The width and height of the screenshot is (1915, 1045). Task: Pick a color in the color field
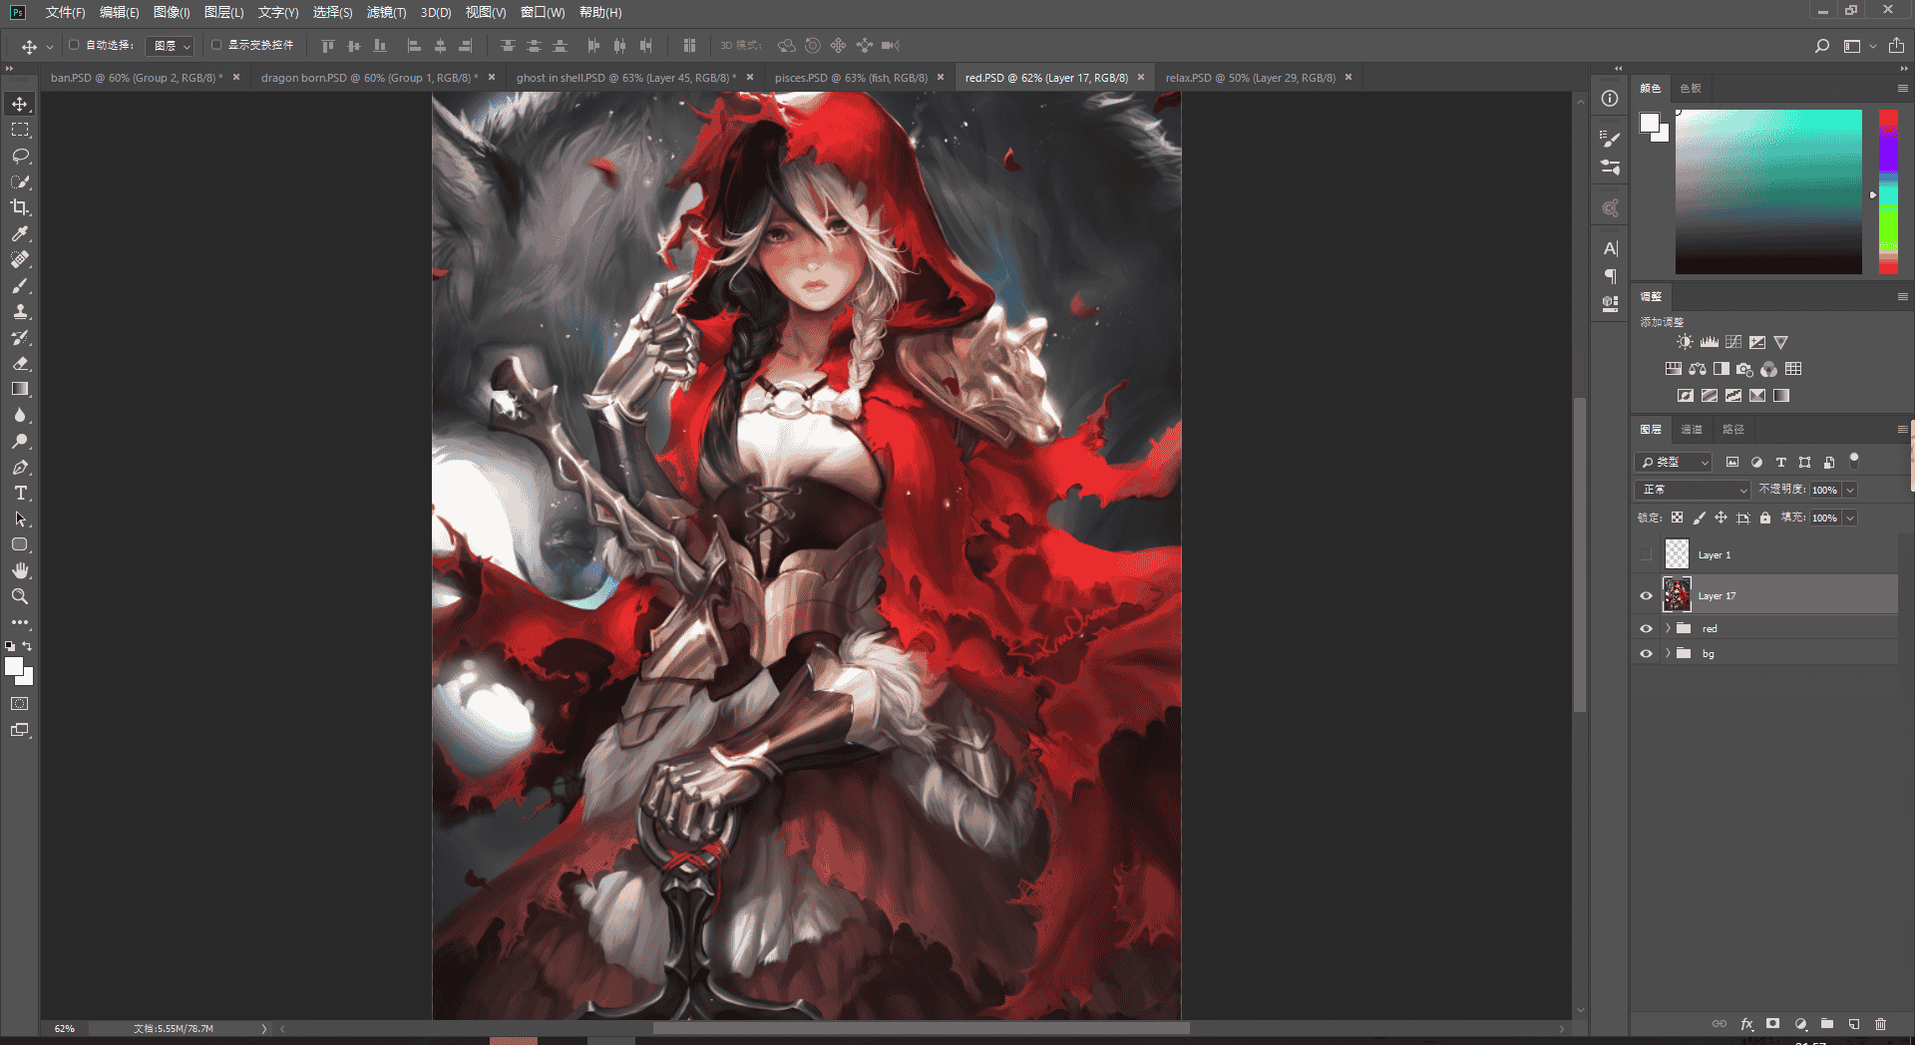(1768, 191)
